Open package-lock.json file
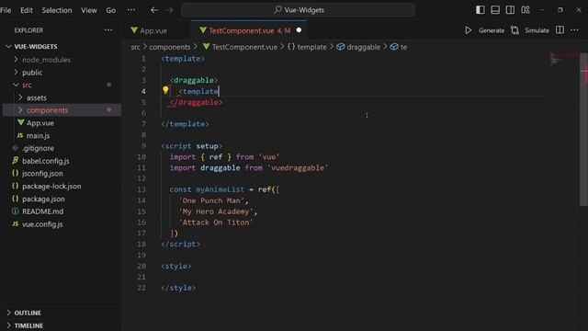Screen dimensions: 588x331 pyautogui.click(x=51, y=186)
